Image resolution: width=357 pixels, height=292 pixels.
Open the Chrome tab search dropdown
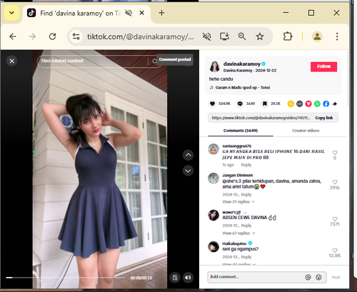click(x=11, y=13)
